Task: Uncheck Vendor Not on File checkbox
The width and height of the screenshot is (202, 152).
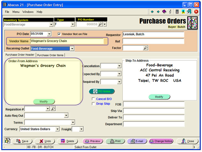Action: click(59, 34)
